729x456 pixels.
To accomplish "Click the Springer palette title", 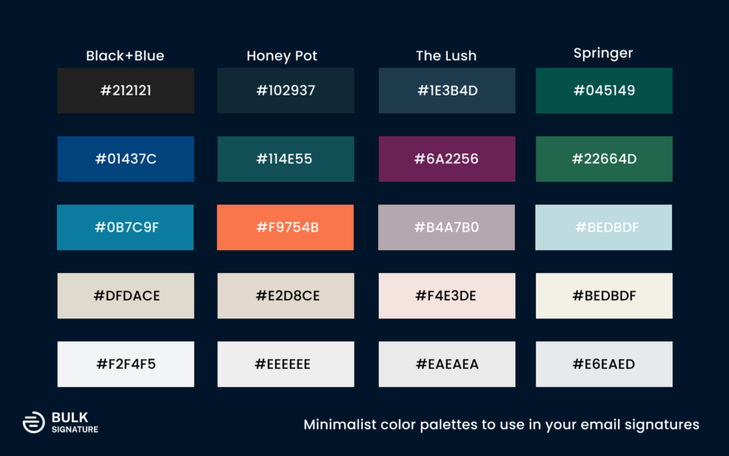I will [603, 53].
